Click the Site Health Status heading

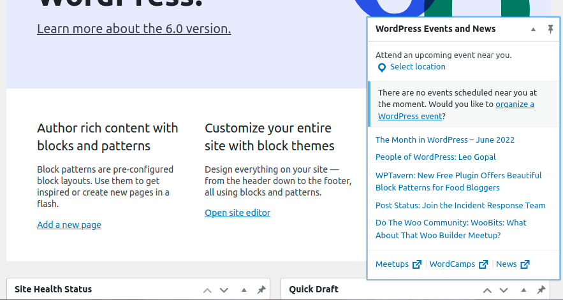tap(53, 289)
